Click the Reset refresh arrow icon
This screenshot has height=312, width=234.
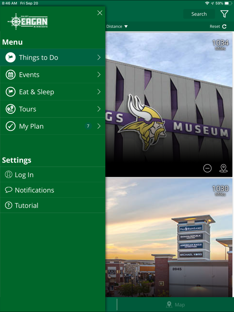(224, 26)
